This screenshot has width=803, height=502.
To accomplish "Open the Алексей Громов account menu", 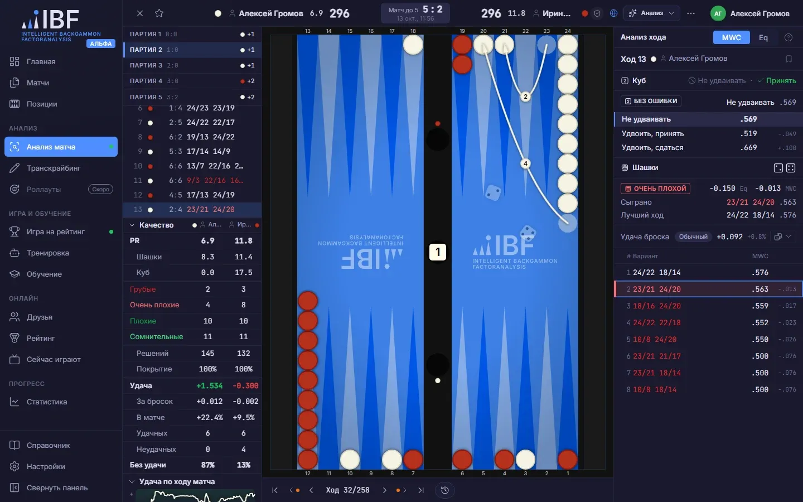I will [x=750, y=13].
